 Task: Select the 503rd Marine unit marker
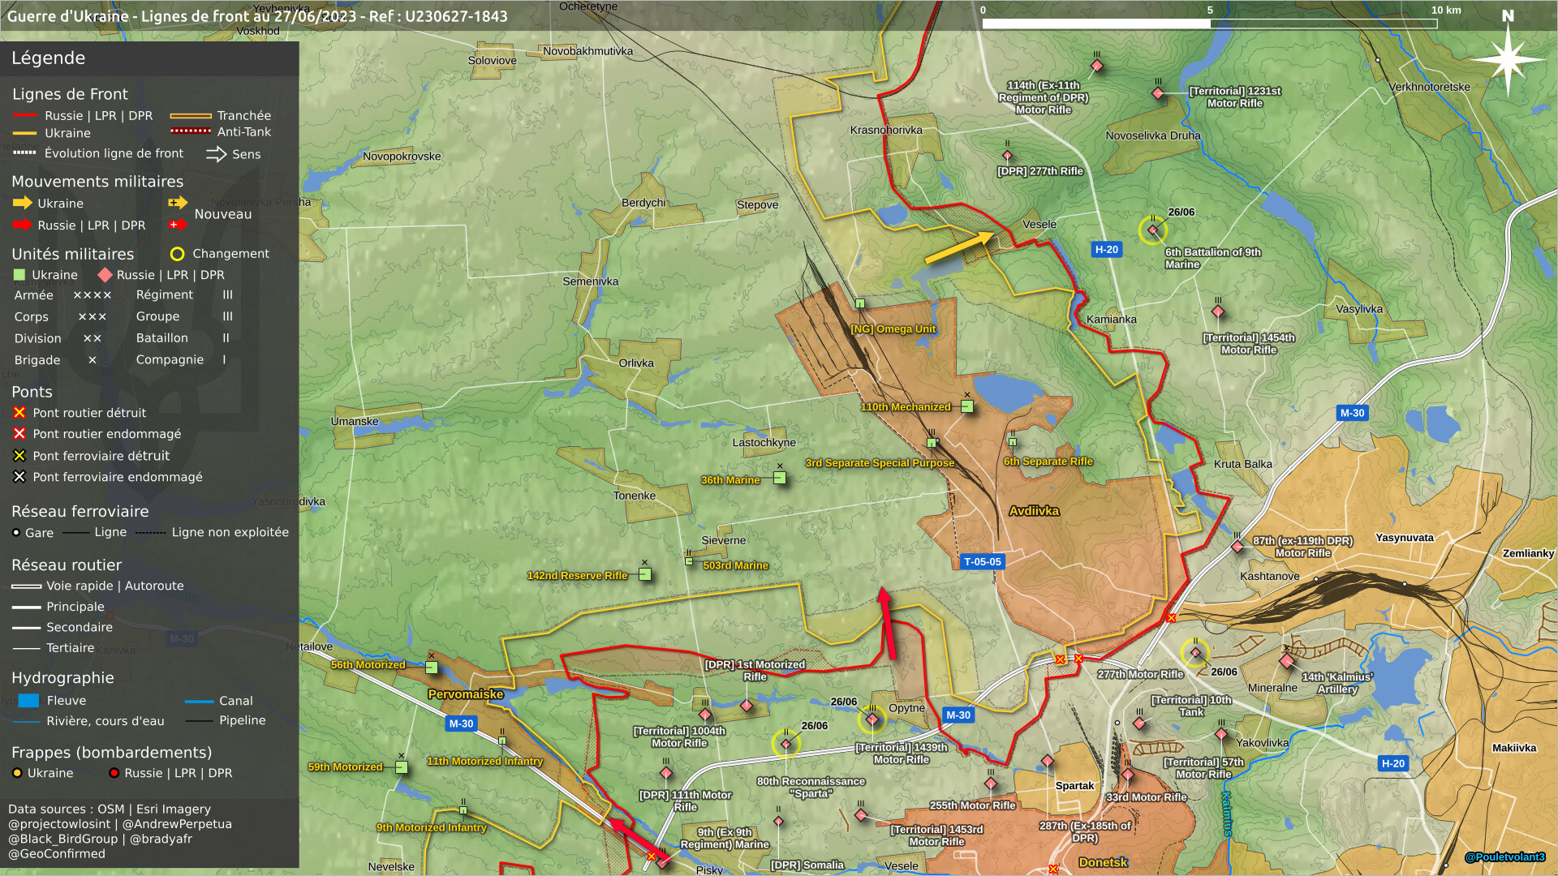(689, 560)
